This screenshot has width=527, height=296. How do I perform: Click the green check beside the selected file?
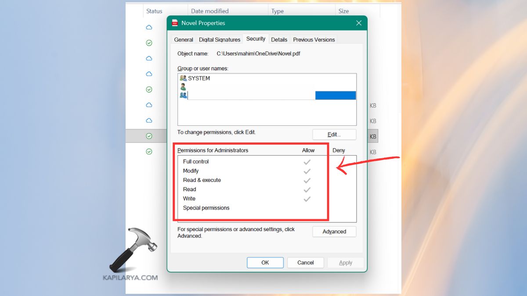148,136
